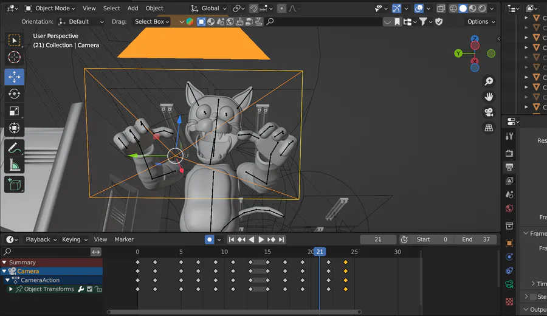Viewport: 547px width, 316px height.
Task: Select the Annotate tool
Action: pos(15,148)
